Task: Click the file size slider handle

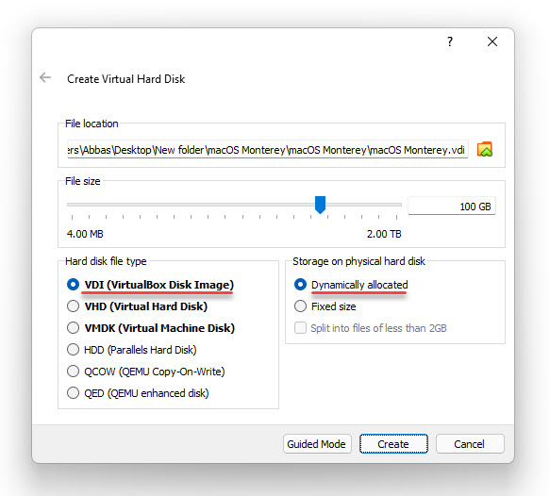Action: 320,205
